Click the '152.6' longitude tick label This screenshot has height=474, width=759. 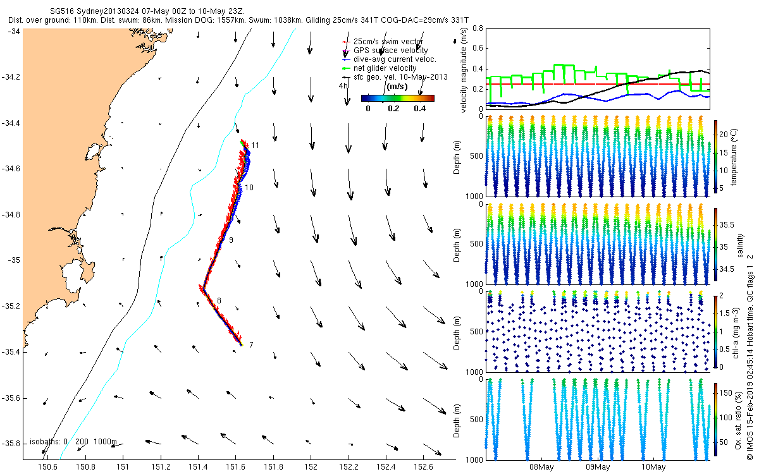(x=423, y=467)
